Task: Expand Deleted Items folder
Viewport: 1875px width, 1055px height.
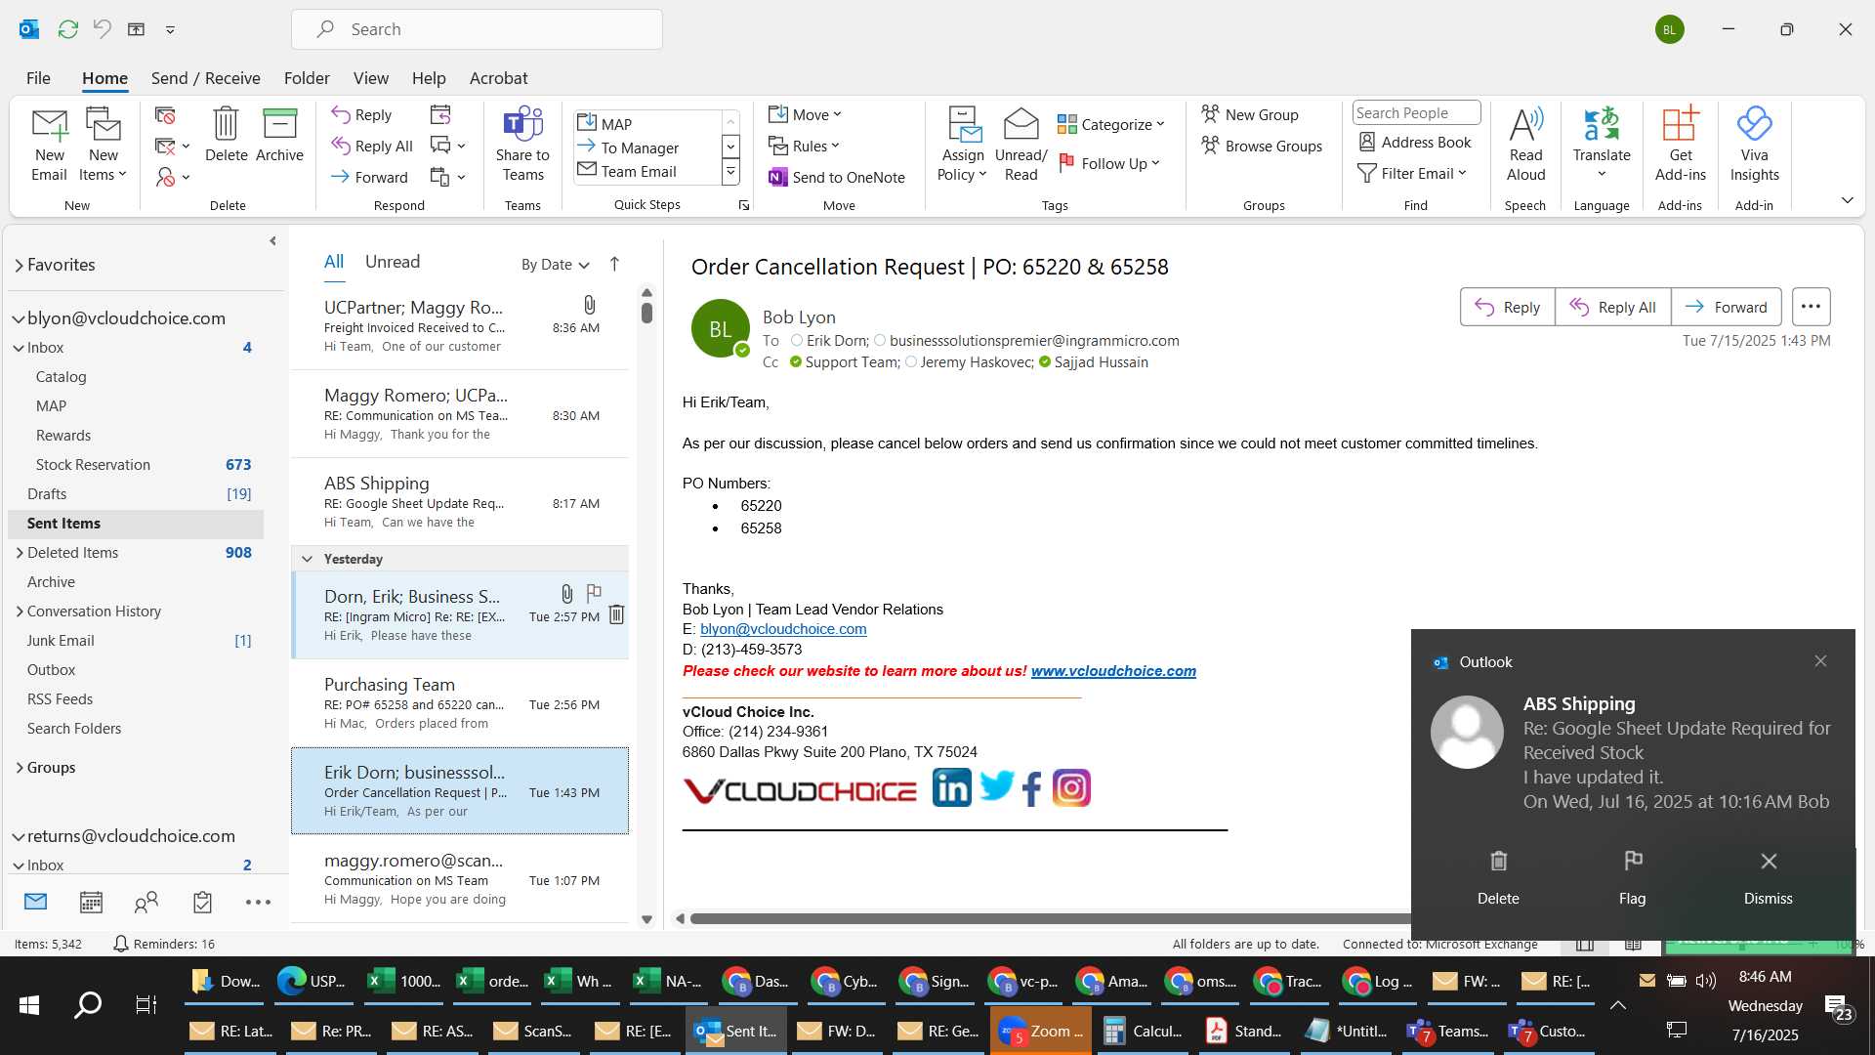Action: [20, 553]
